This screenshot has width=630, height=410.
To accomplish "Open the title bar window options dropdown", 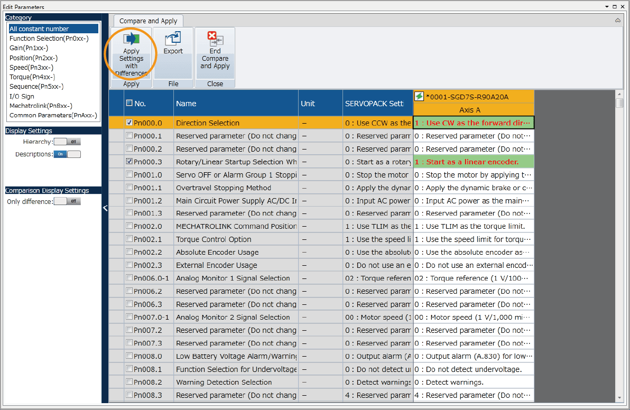I will click(607, 7).
